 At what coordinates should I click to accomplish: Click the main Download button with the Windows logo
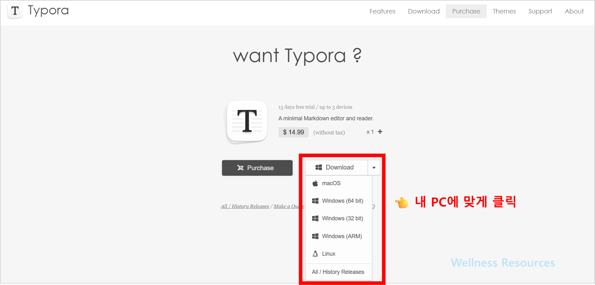337,167
